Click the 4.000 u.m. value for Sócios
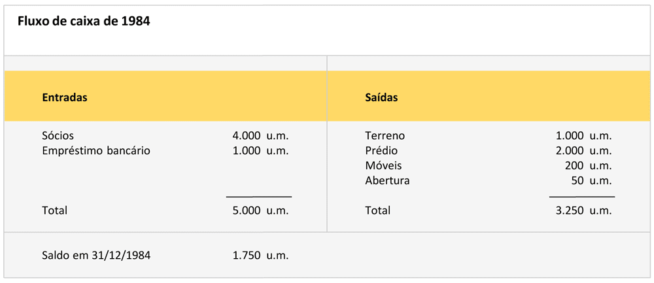This screenshot has width=654, height=283. pyautogui.click(x=260, y=136)
